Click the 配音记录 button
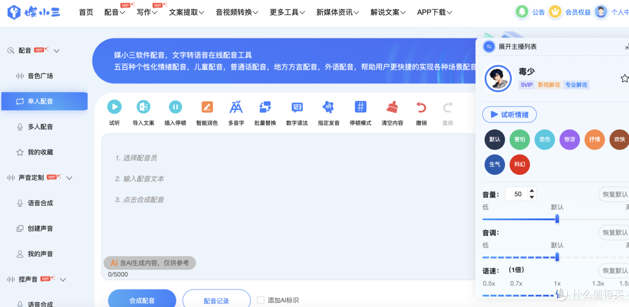 click(x=217, y=300)
